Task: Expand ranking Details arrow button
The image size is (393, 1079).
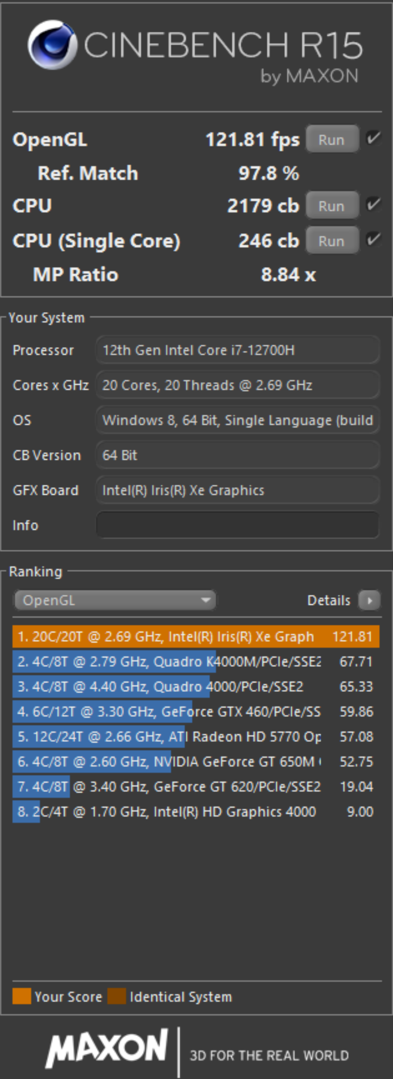Action: tap(370, 600)
